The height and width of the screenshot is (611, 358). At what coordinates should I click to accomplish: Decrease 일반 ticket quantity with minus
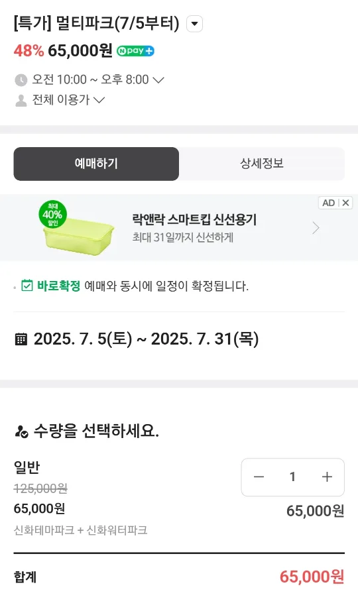click(259, 477)
